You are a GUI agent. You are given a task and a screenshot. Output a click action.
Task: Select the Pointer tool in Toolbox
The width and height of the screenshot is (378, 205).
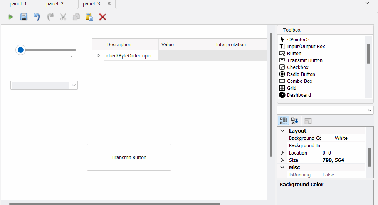point(298,40)
